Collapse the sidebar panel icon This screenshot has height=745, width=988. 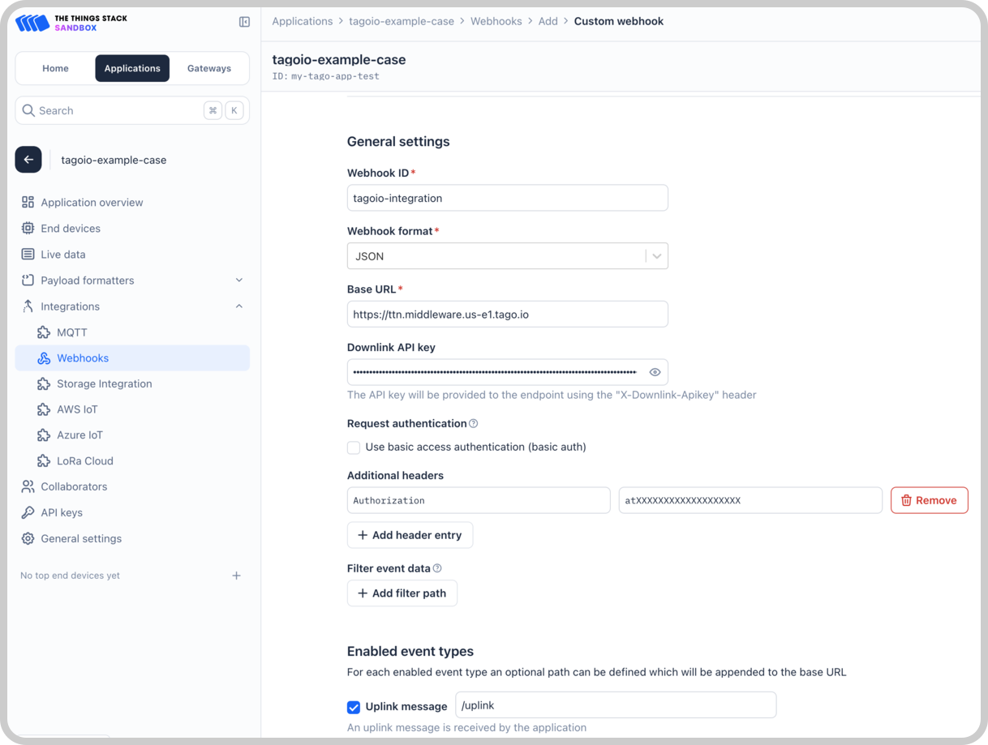pyautogui.click(x=244, y=22)
